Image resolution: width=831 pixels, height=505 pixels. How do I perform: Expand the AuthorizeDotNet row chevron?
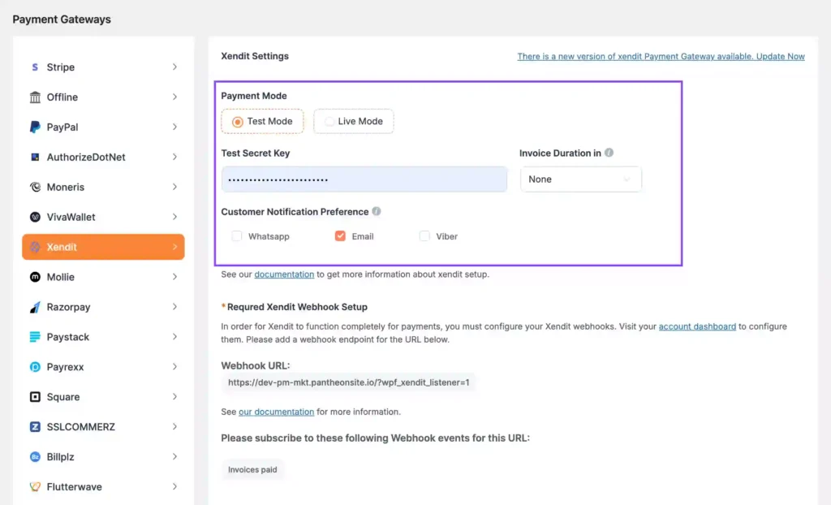coord(174,157)
